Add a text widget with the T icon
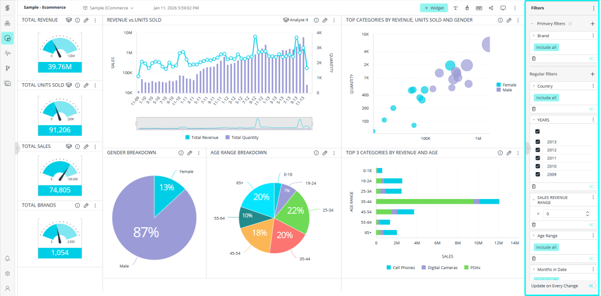The height and width of the screenshot is (296, 601). (x=455, y=8)
